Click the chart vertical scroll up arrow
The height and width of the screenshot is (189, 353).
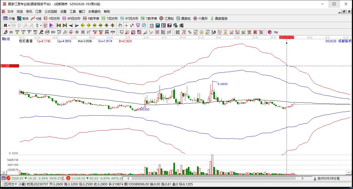pos(4,172)
